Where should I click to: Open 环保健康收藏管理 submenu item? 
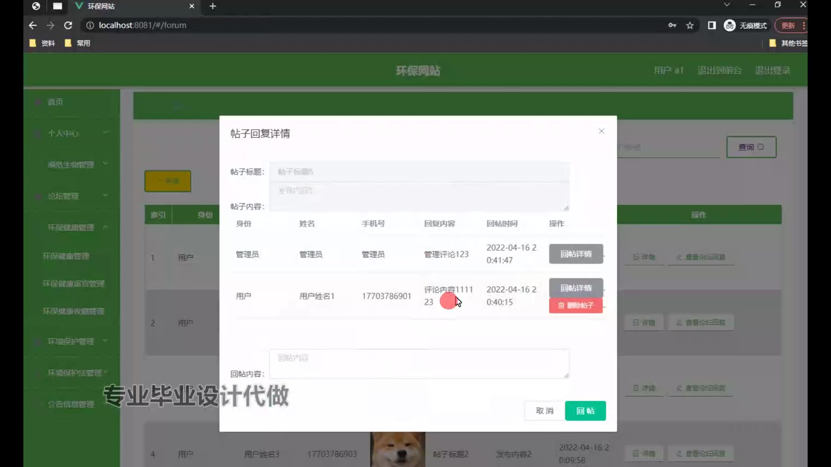point(74,311)
